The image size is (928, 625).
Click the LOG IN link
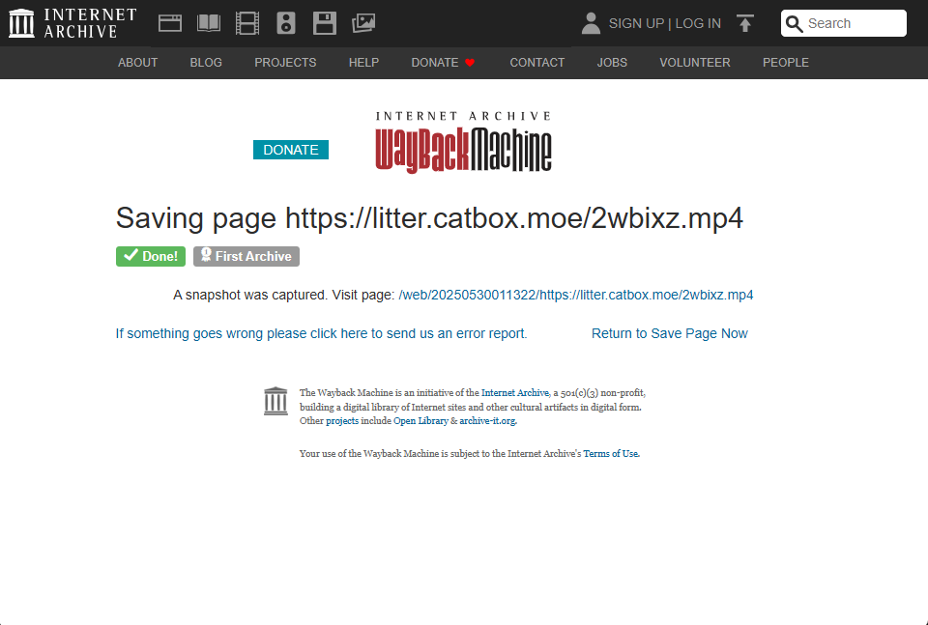(x=698, y=23)
